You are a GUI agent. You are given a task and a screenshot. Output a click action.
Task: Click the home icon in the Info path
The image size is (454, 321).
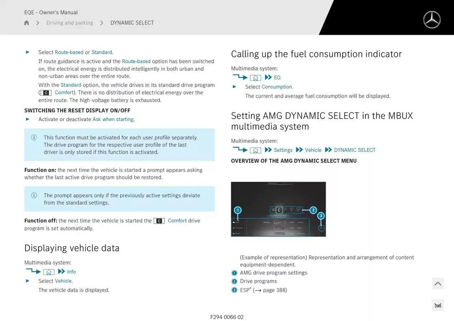point(49,271)
